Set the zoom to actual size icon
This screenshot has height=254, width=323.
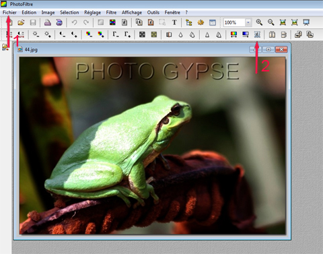283,22
